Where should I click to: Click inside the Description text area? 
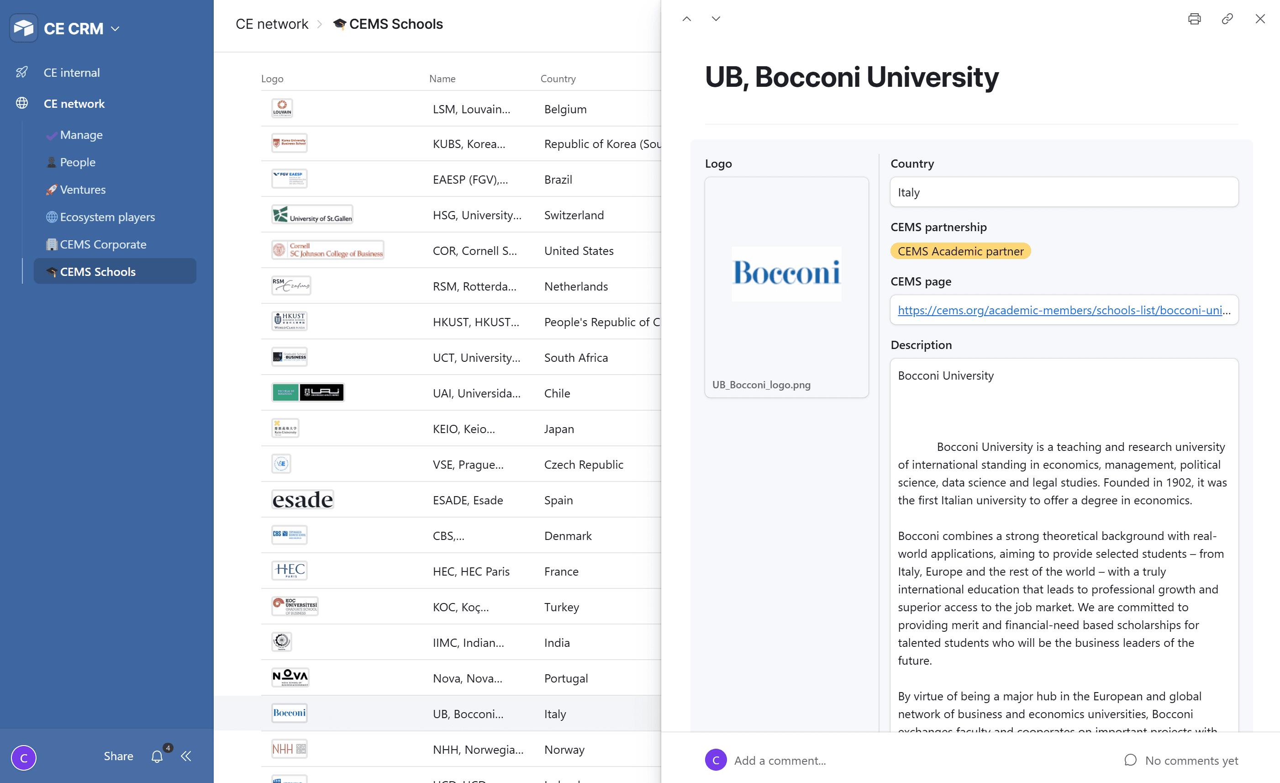click(1064, 545)
